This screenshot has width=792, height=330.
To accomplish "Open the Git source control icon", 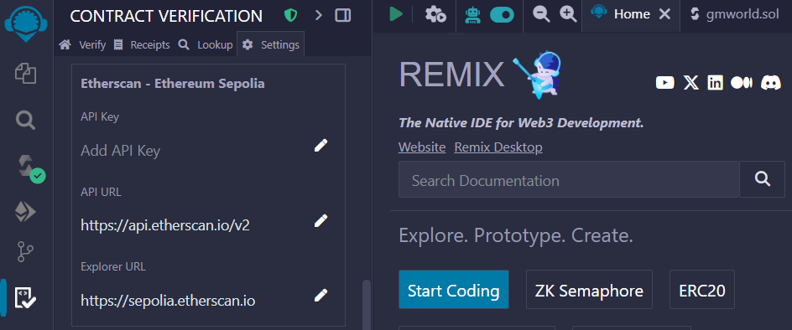I will point(25,251).
